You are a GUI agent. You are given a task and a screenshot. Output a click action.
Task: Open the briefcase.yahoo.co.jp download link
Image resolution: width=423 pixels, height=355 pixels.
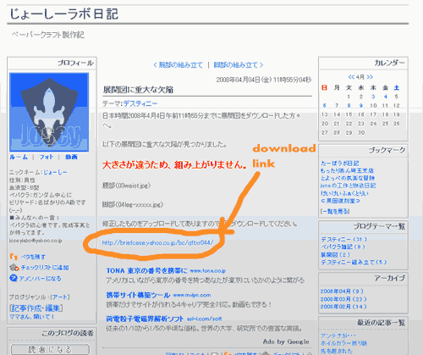[x=157, y=242]
